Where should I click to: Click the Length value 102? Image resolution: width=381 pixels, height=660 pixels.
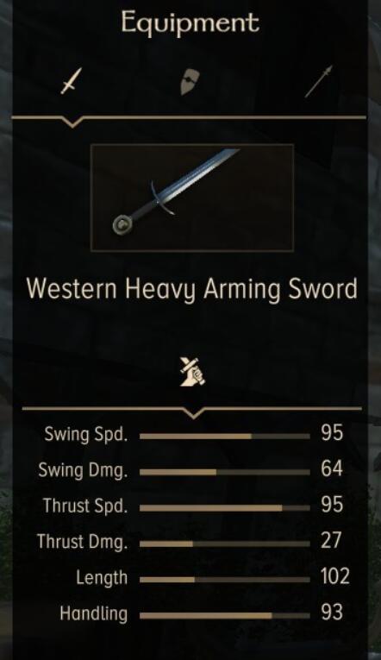click(335, 576)
